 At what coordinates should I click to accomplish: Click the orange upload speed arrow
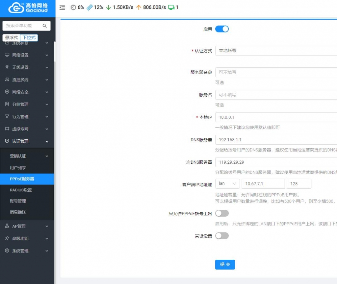coord(139,7)
